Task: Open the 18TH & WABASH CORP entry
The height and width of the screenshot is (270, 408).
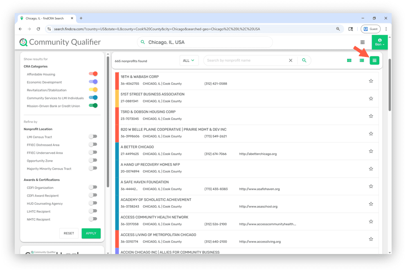Action: tap(140, 77)
